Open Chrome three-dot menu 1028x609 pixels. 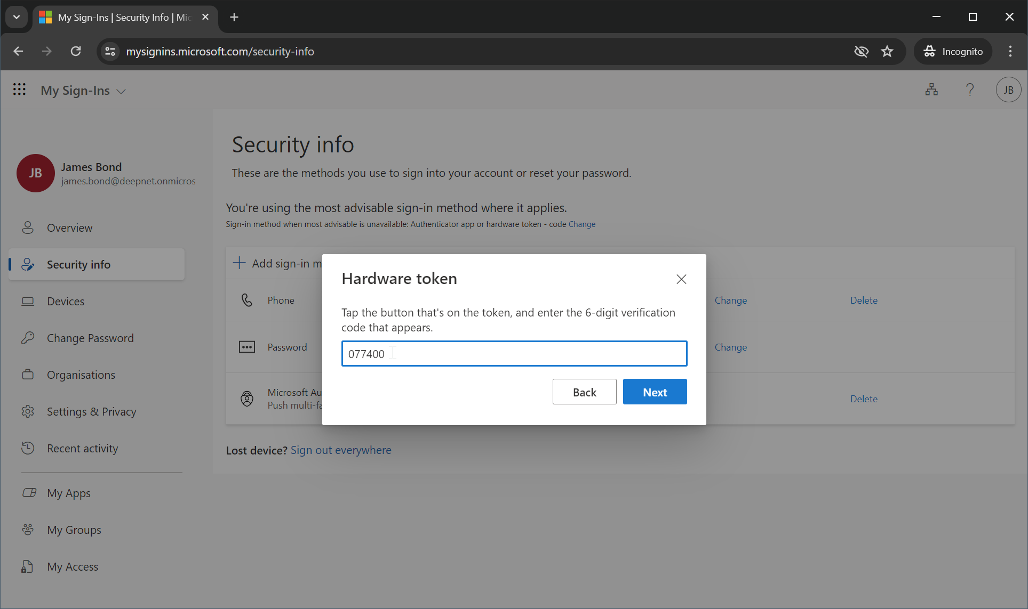(1010, 51)
